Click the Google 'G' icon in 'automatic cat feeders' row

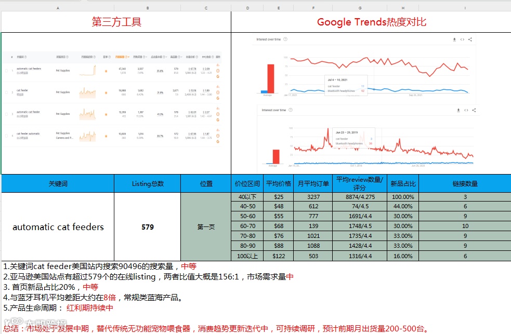[x=218, y=76]
